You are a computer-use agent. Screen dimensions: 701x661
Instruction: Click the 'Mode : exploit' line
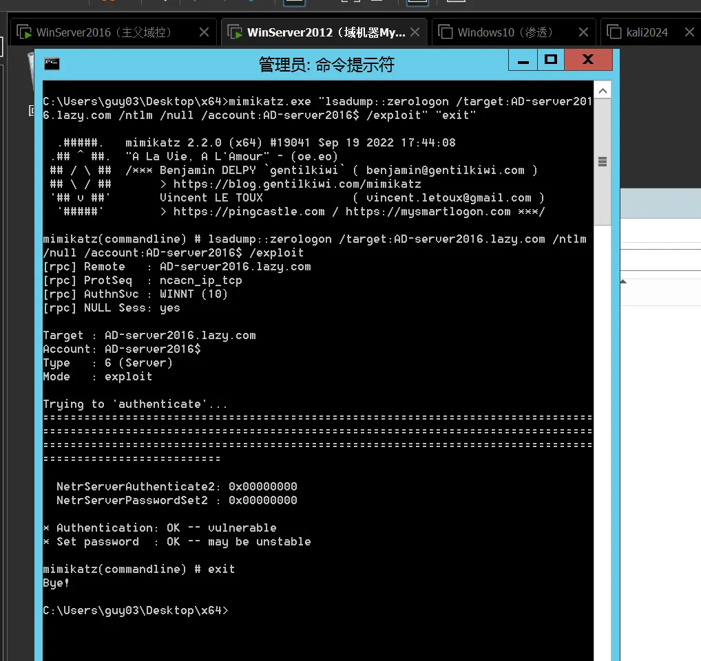(98, 376)
